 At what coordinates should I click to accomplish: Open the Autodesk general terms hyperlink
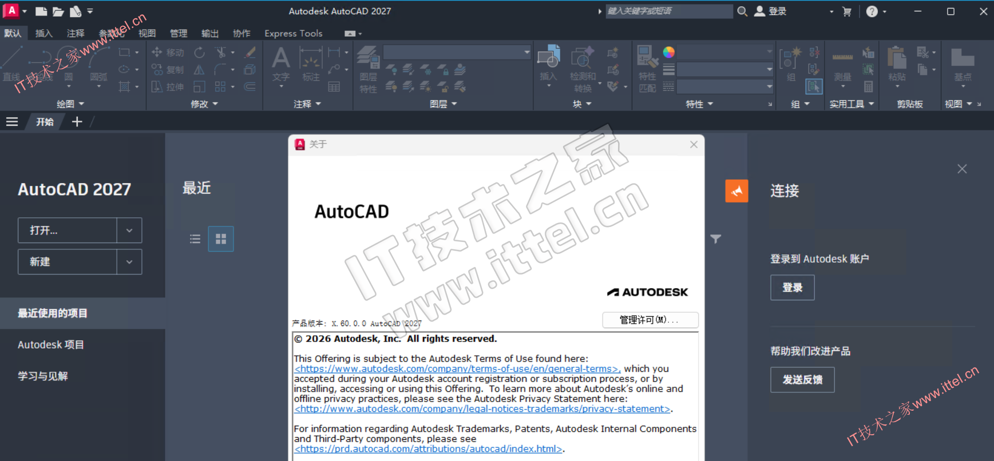[457, 369]
